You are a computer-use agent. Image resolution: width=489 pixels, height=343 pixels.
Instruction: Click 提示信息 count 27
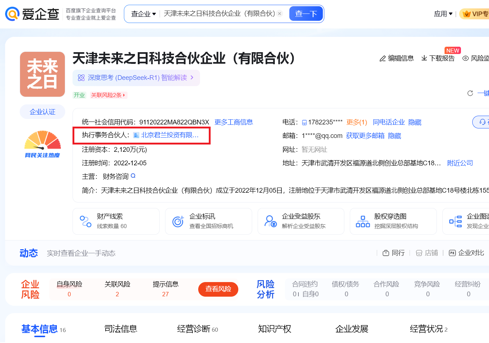165,294
